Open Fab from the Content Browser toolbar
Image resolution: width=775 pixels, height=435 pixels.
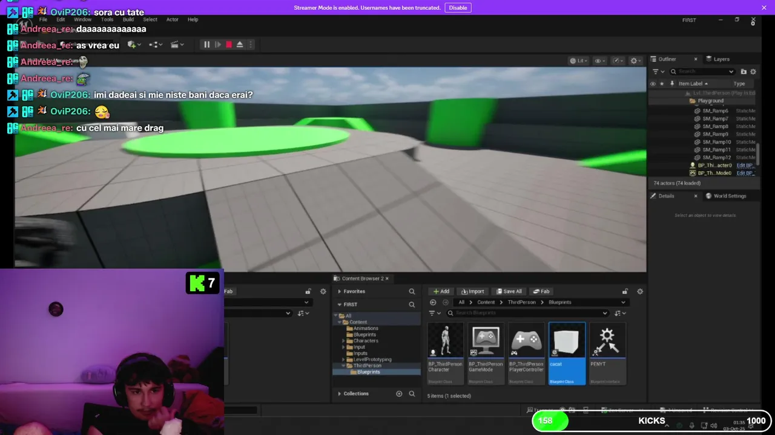pyautogui.click(x=541, y=291)
